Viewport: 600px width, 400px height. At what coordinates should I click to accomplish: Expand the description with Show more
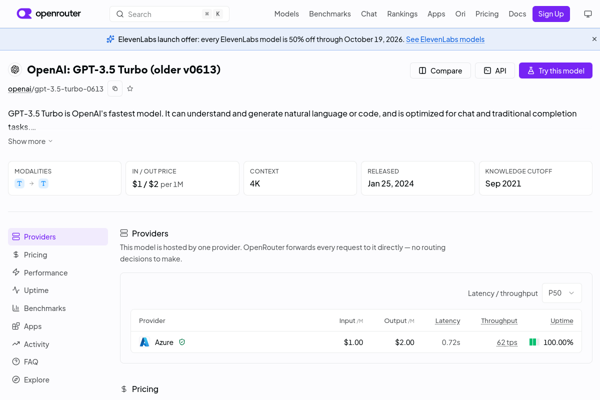pos(30,141)
